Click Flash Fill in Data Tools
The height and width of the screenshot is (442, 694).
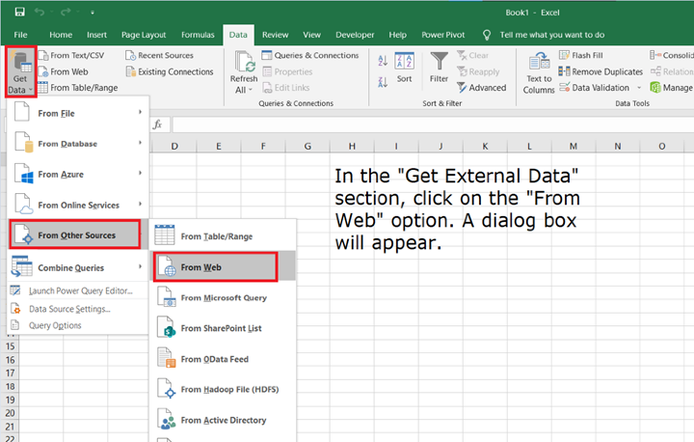pos(587,55)
